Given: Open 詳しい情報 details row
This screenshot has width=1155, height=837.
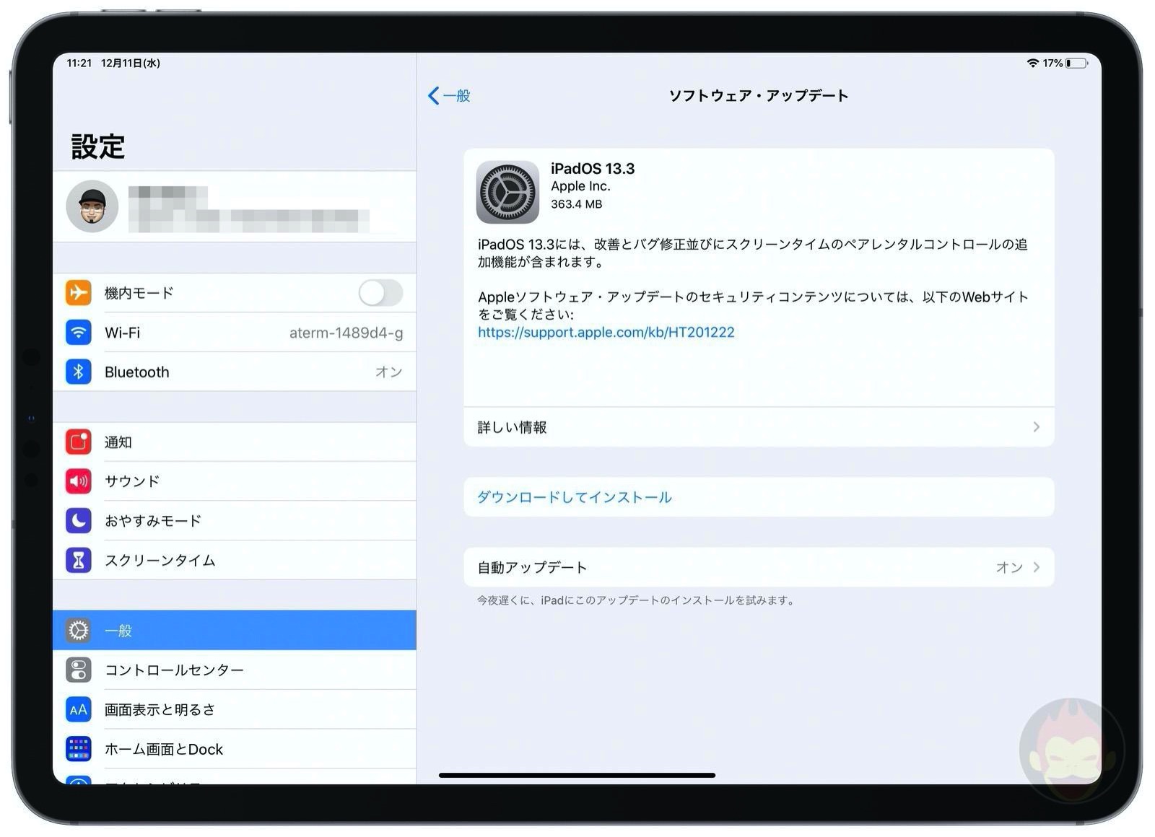Looking at the screenshot, I should [759, 427].
